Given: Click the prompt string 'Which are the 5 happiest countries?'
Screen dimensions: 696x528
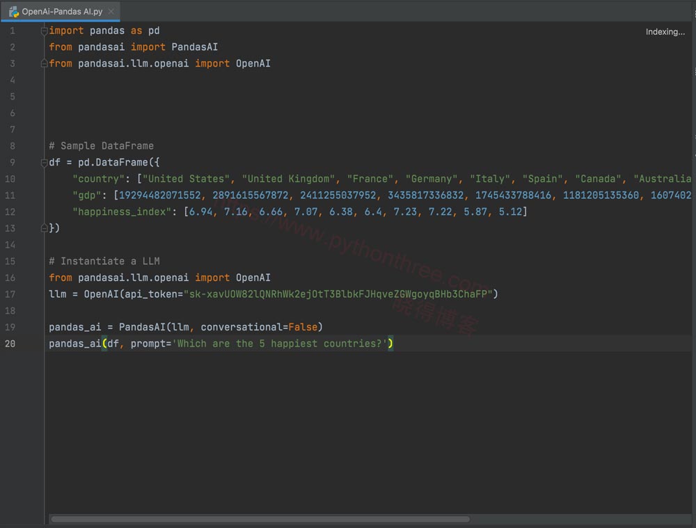Looking at the screenshot, I should pos(279,344).
